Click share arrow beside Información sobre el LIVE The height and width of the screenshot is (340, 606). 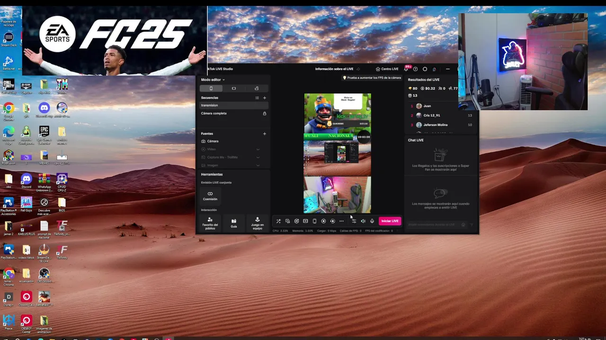point(358,69)
